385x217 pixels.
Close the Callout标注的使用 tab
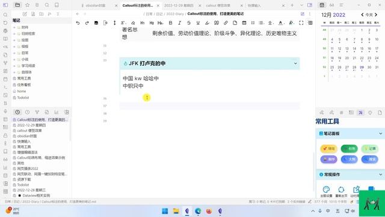158,5
